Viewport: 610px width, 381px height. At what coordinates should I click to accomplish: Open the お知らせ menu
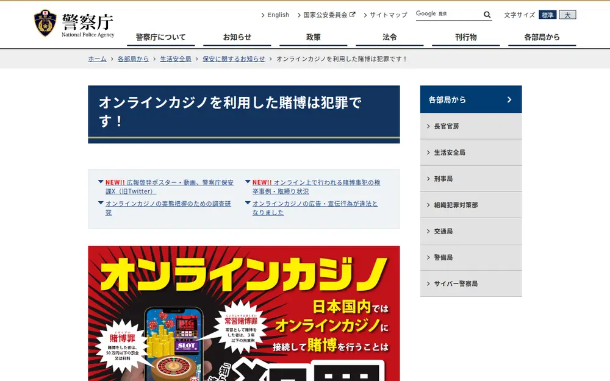pos(237,37)
